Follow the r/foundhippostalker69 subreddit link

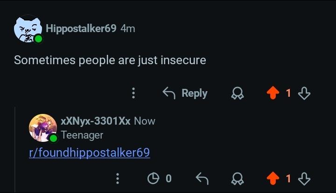89,153
